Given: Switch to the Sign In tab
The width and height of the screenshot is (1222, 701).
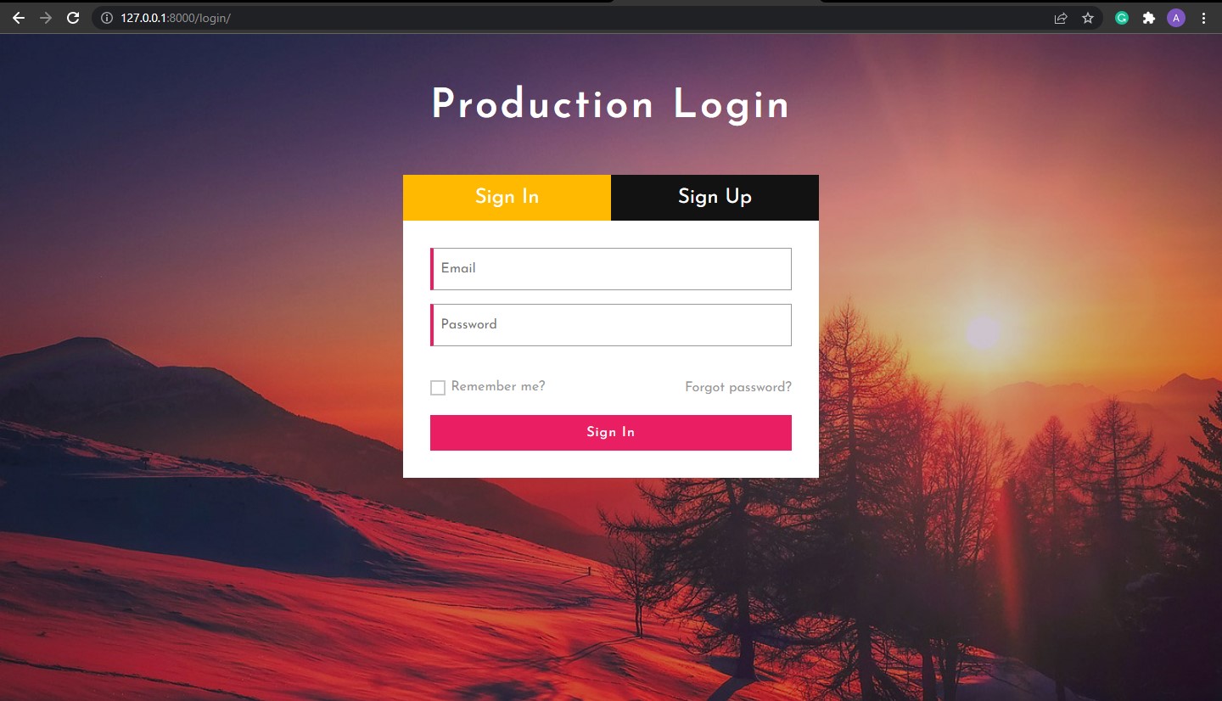Looking at the screenshot, I should click(x=507, y=197).
